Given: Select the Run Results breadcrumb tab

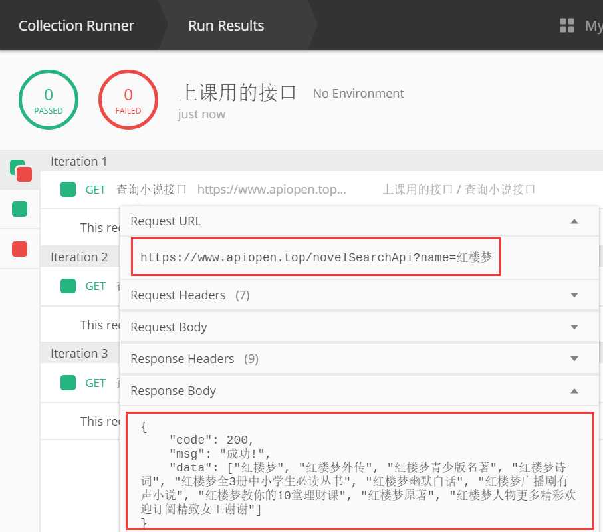Looking at the screenshot, I should (226, 25).
